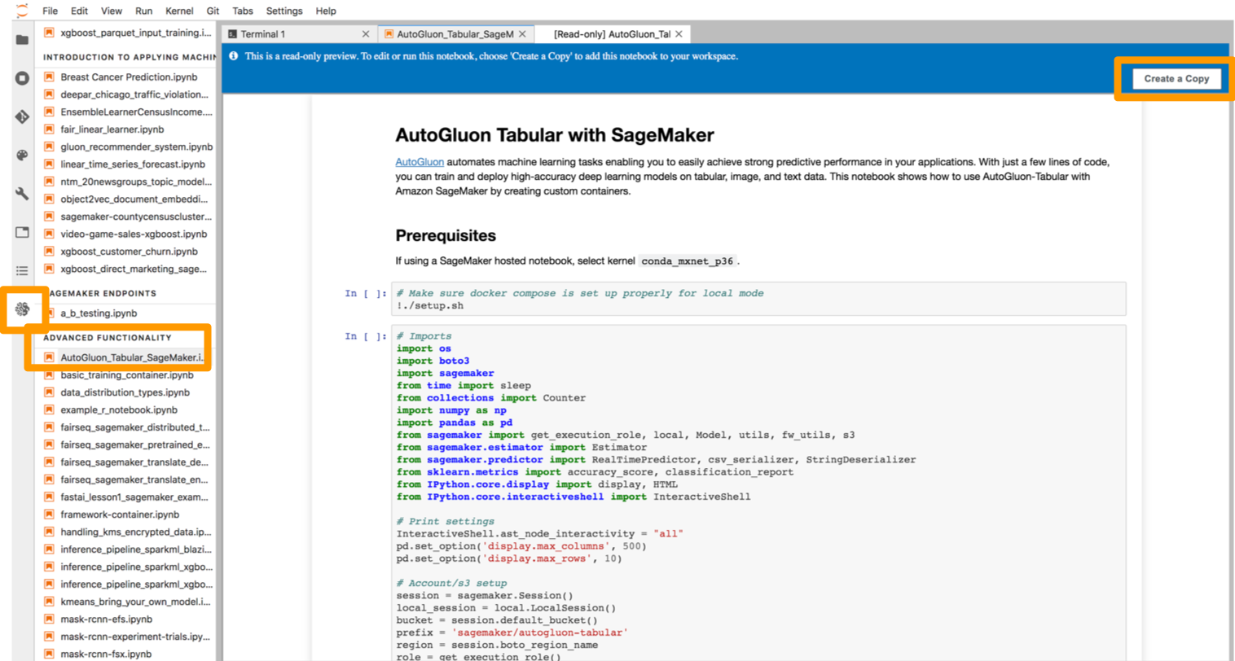Click the notebook icon beside kmeans_bring_your_own_model
The width and height of the screenshot is (1235, 661).
(x=49, y=602)
